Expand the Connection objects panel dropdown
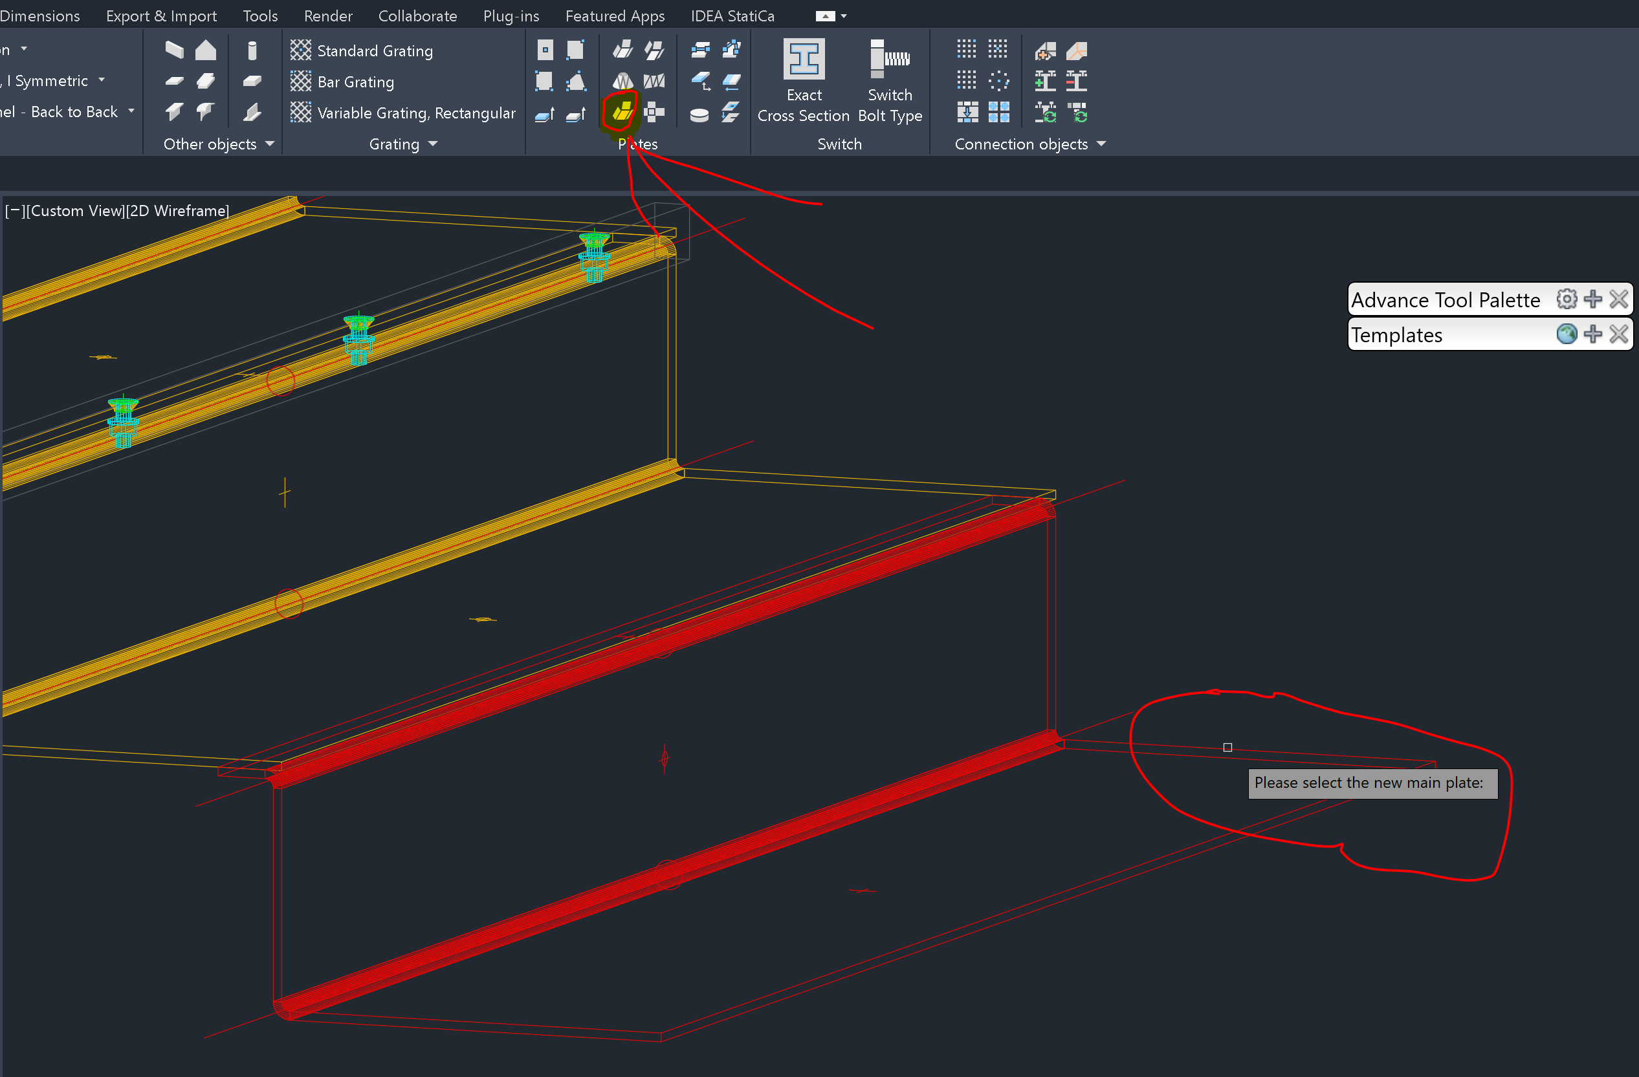1639x1077 pixels. pos(1101,144)
